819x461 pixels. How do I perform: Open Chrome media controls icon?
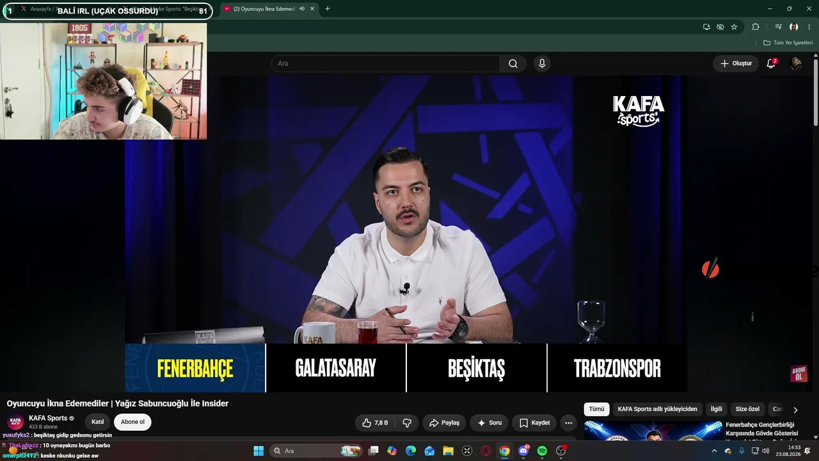[778, 27]
